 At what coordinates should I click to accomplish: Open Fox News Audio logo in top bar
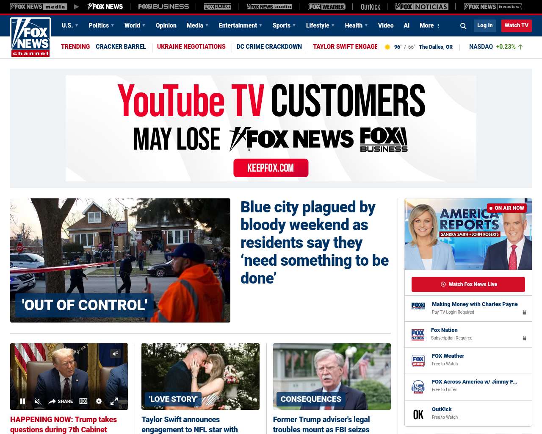point(269,7)
